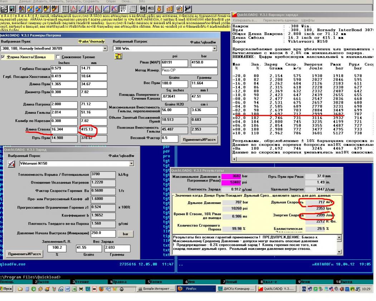Click the yellow cartridge icon under .308 Win.
The image size is (376, 301).
tap(117, 57)
